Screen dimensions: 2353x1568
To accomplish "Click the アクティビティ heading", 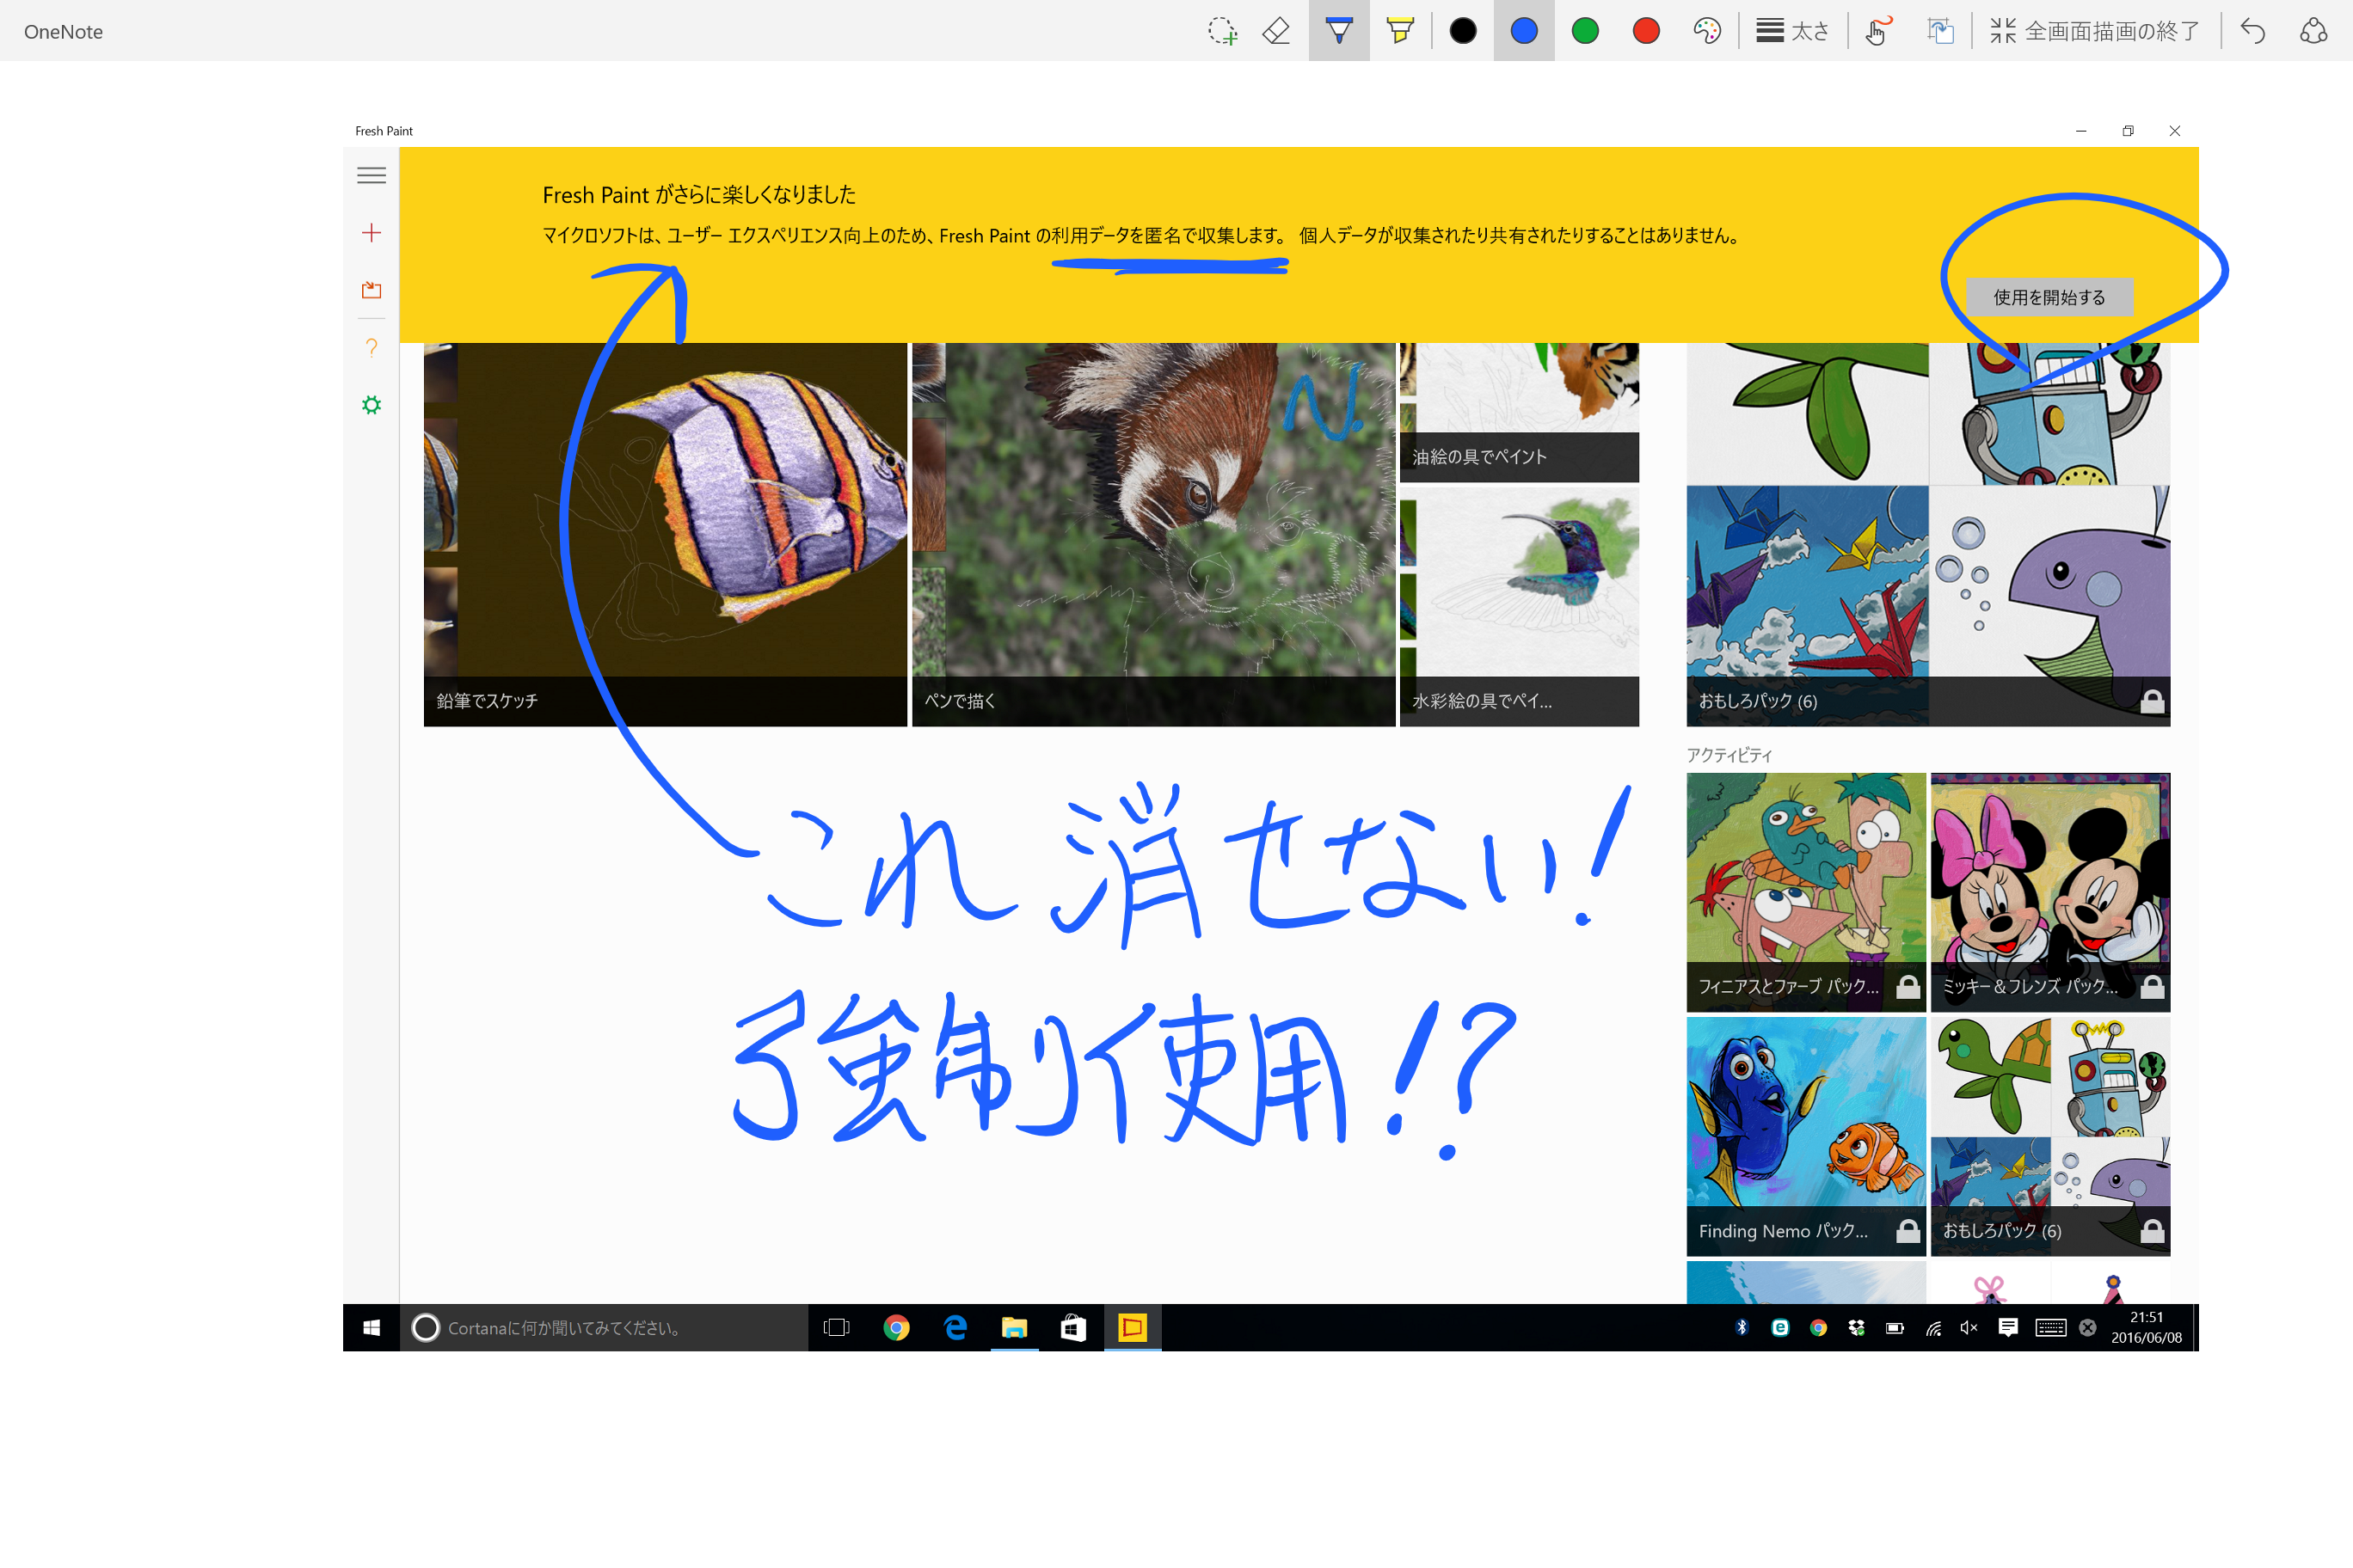I will 1729,755.
